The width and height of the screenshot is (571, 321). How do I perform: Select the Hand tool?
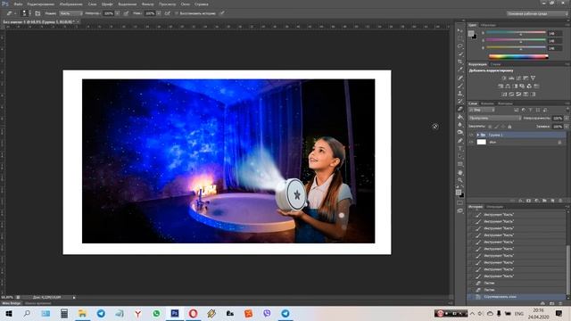coord(460,172)
